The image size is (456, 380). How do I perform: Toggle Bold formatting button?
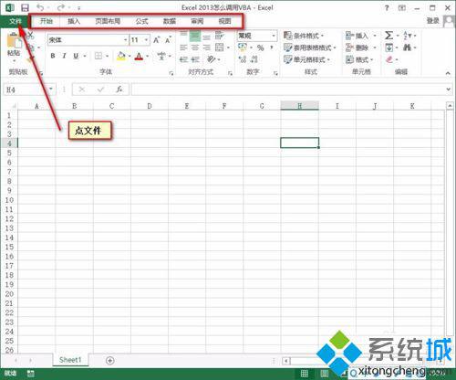coord(53,56)
